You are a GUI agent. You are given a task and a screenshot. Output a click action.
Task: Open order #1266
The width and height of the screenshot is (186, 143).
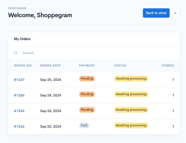19,95
